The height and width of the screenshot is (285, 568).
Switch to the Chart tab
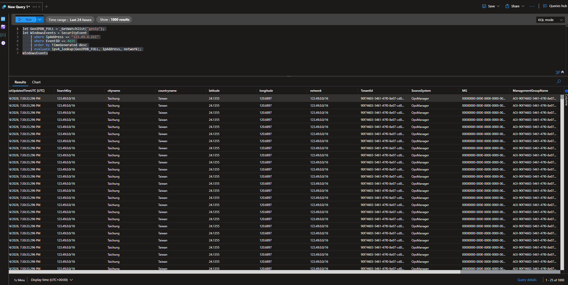tap(36, 82)
